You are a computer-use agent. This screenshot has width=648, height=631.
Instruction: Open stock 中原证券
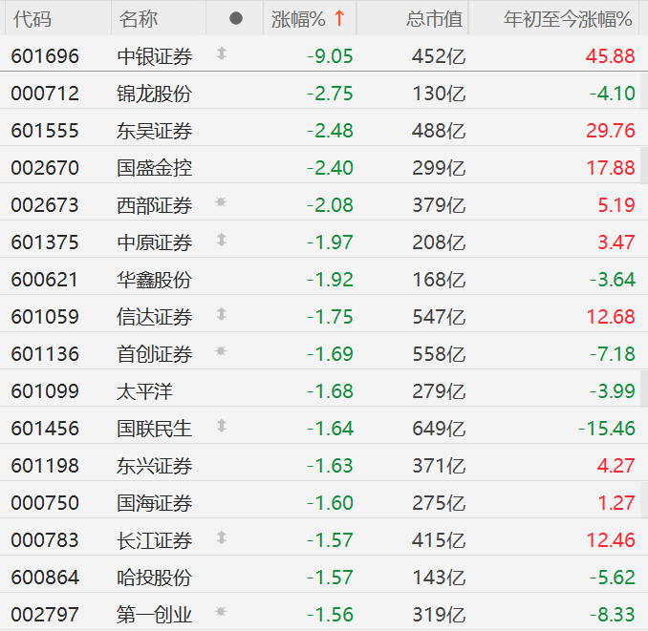tap(155, 242)
